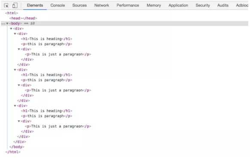Collapse the first nested div with heading

point(15,34)
